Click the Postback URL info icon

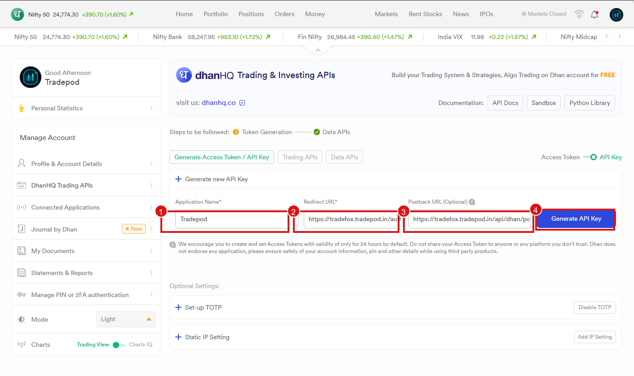pos(472,202)
